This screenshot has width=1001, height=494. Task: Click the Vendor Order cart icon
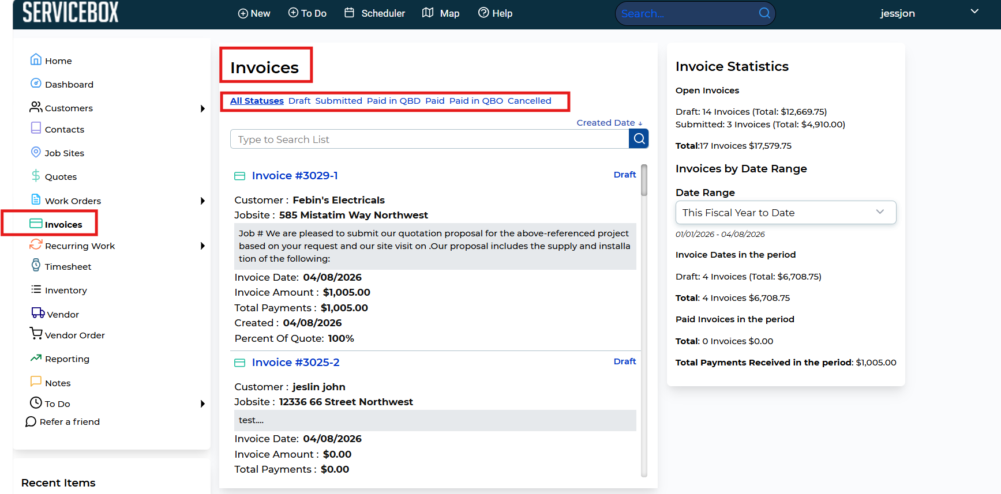point(36,334)
